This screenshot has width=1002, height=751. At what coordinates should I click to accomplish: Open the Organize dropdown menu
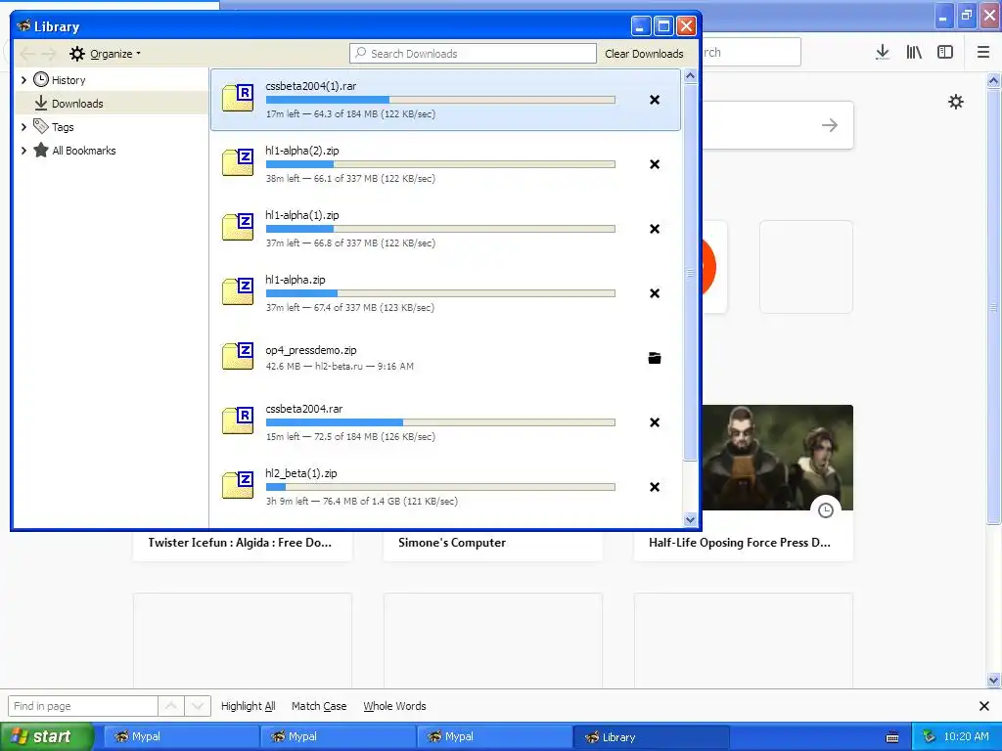[106, 54]
